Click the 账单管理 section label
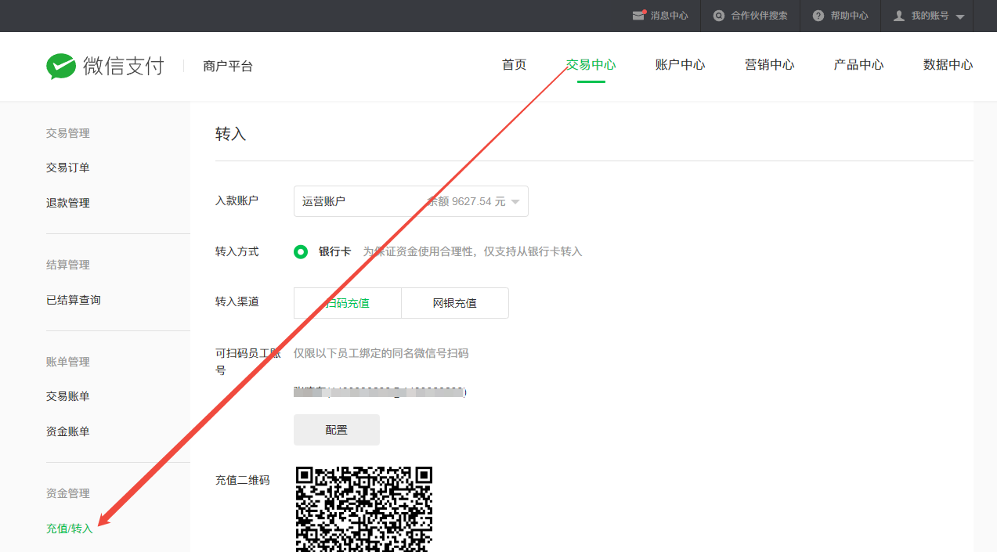Viewport: 997px width, 552px height. 68,362
